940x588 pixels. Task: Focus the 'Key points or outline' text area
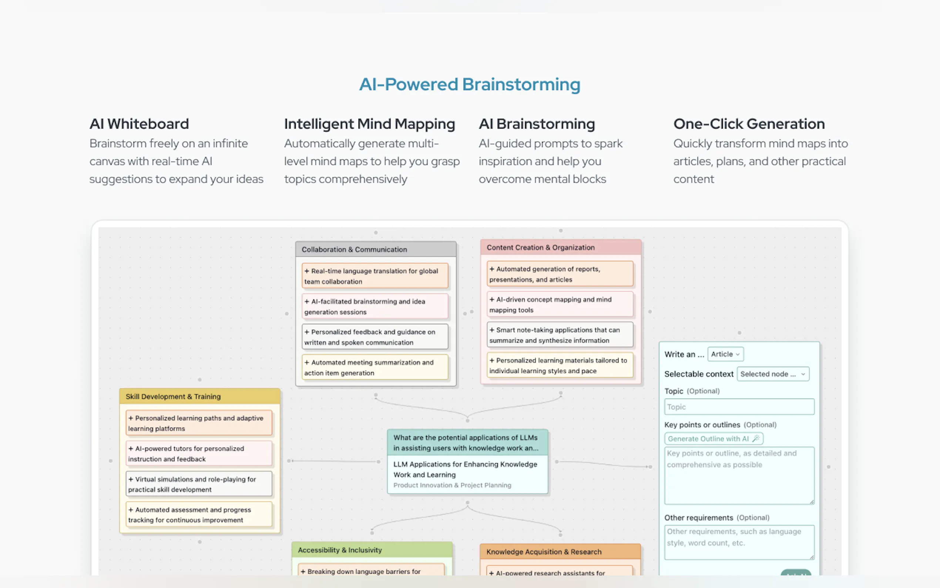pos(739,475)
